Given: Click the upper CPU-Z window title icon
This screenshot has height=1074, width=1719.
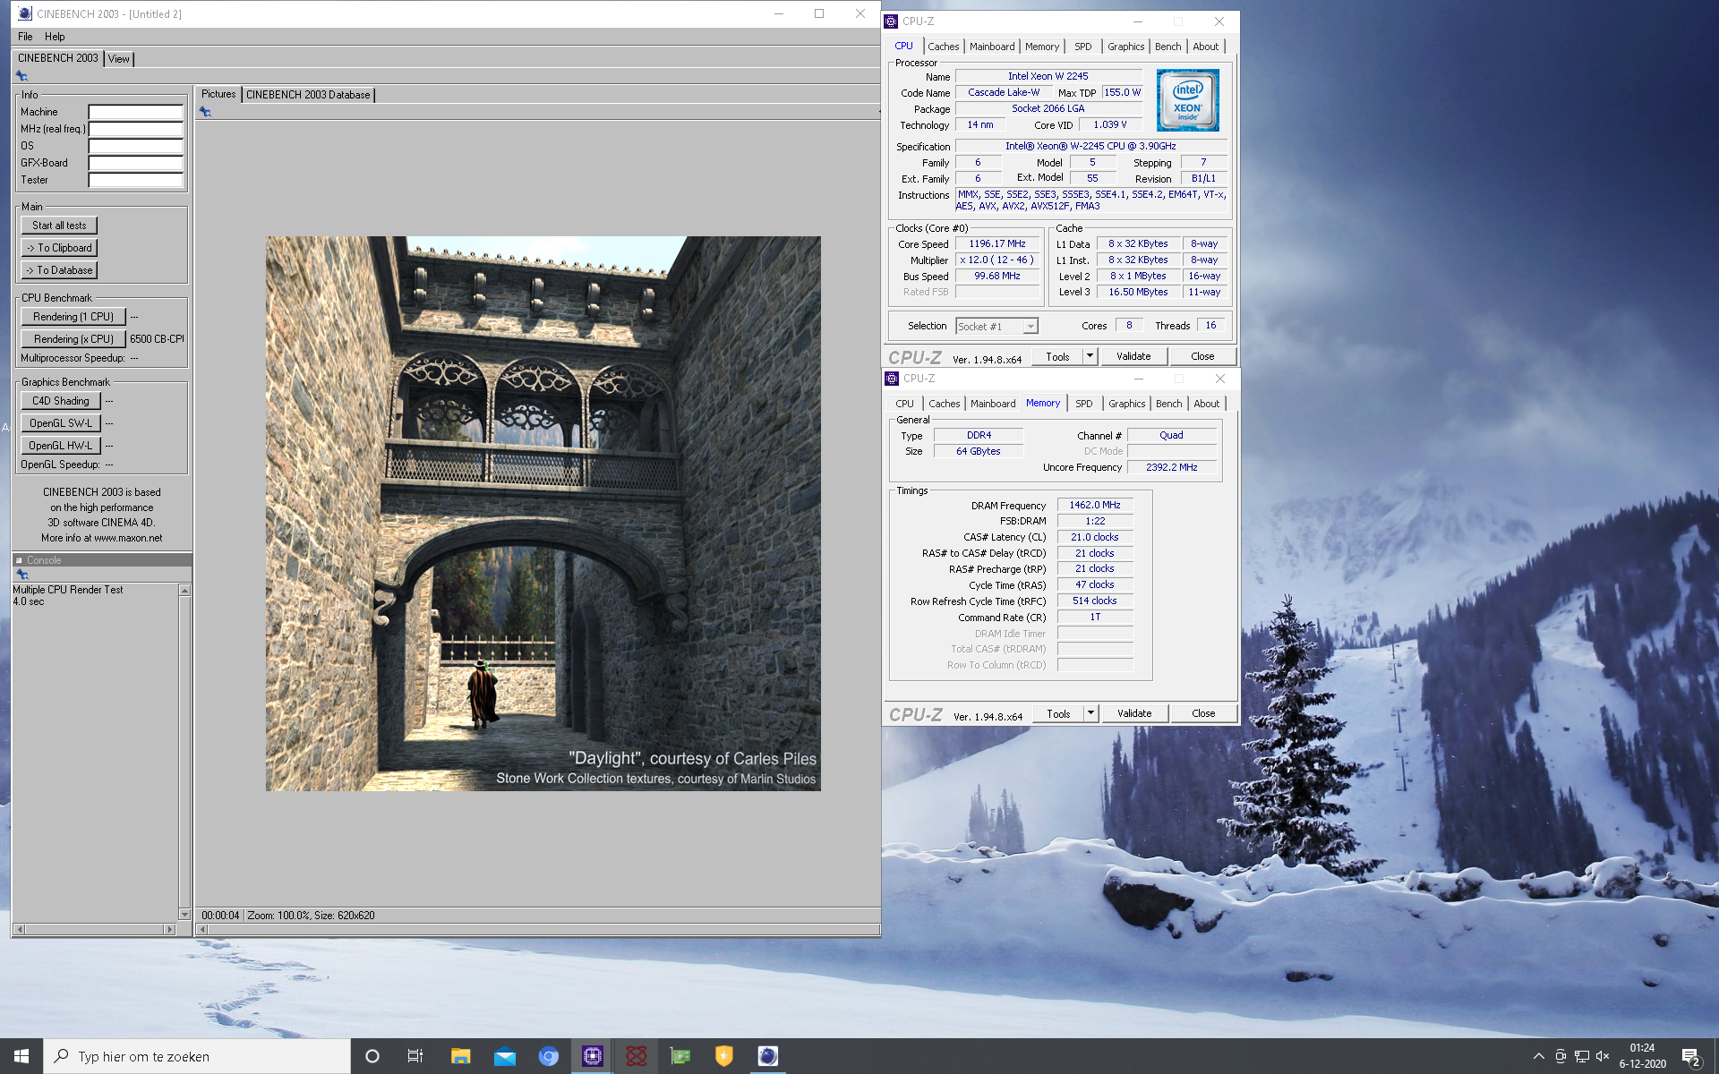Looking at the screenshot, I should tap(891, 21).
